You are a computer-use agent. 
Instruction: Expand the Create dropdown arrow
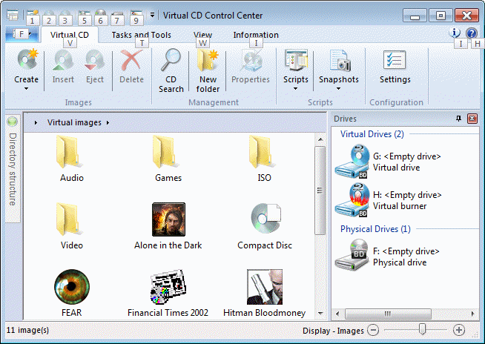click(27, 89)
